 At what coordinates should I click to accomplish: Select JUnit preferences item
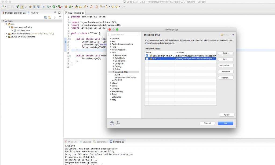[x=117, y=75]
